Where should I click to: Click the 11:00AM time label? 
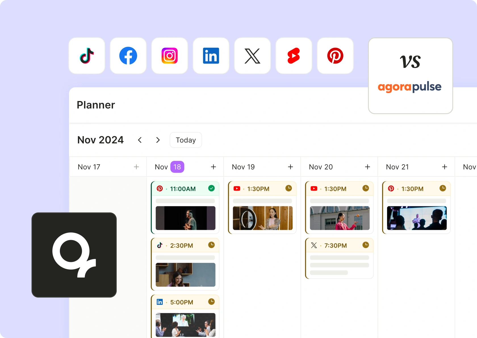183,189
